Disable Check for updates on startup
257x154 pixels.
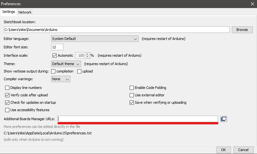tap(7, 102)
